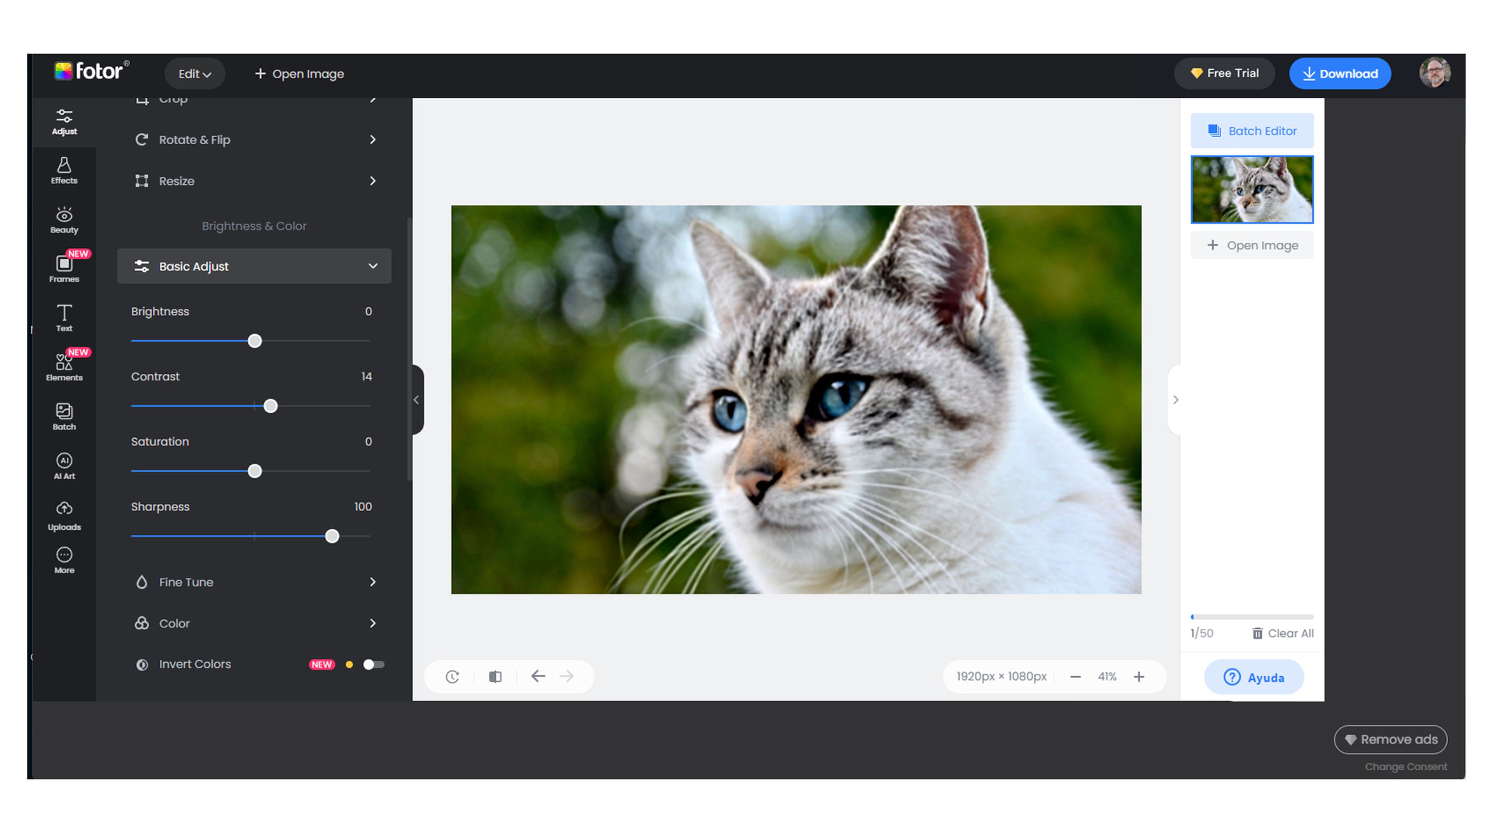Open the Beauty tool in sidebar
The width and height of the screenshot is (1493, 840).
(x=64, y=220)
